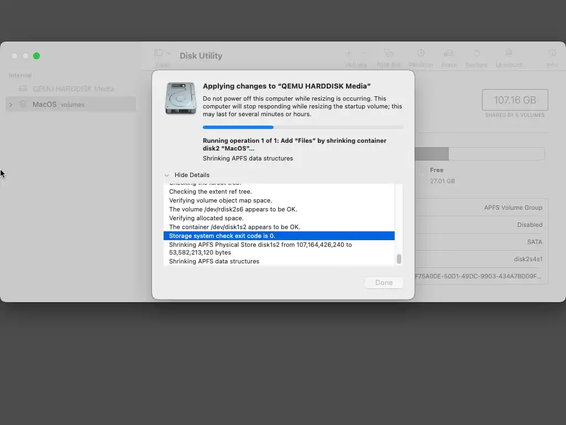Click the "SHARED BY 5 VOLUMES" label
Image resolution: width=566 pixels, height=425 pixels.
pyautogui.click(x=515, y=115)
